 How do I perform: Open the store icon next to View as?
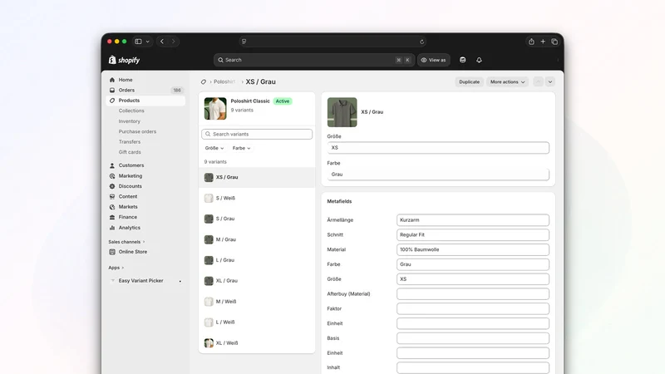click(463, 60)
